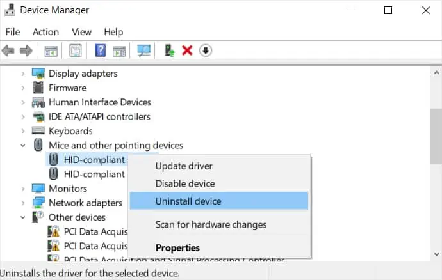Select the Monitors label
This screenshot has height=280, width=442.
point(68,189)
